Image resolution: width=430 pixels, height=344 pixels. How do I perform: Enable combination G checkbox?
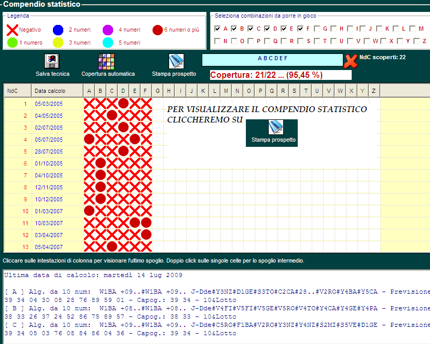point(317,29)
